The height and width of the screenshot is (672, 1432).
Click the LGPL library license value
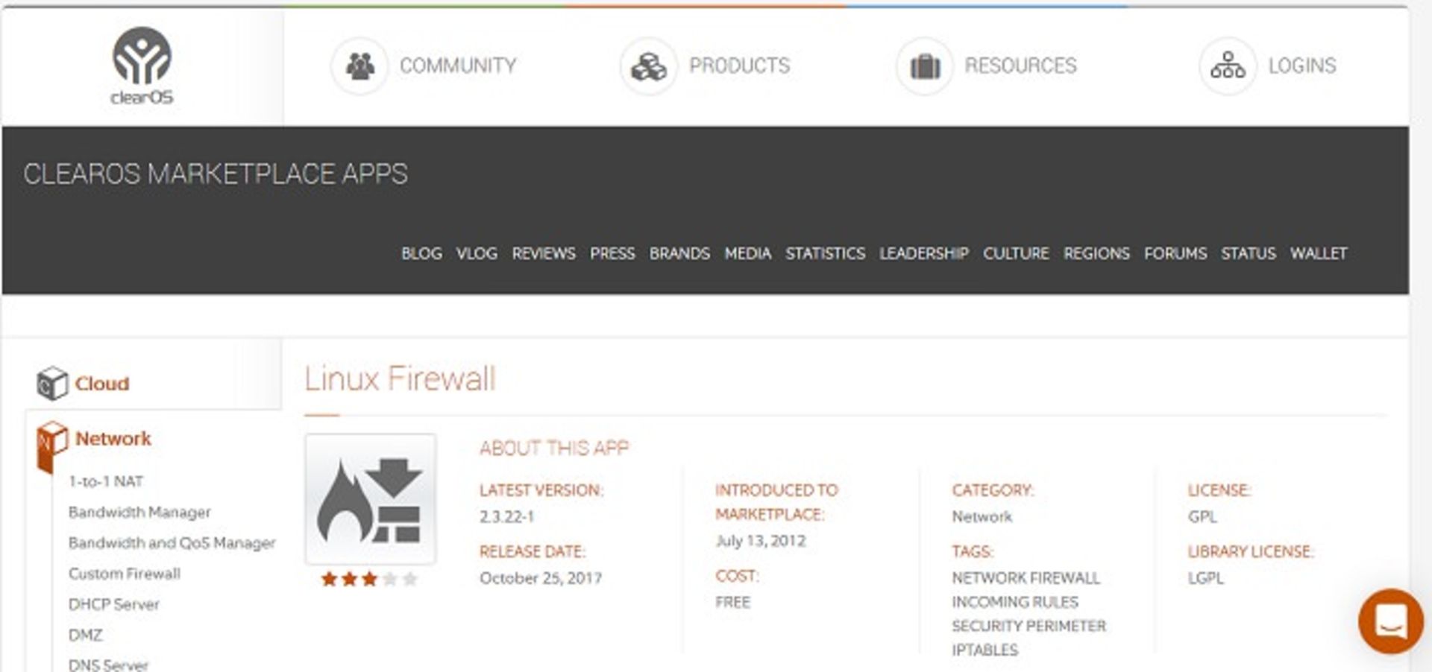(1206, 577)
